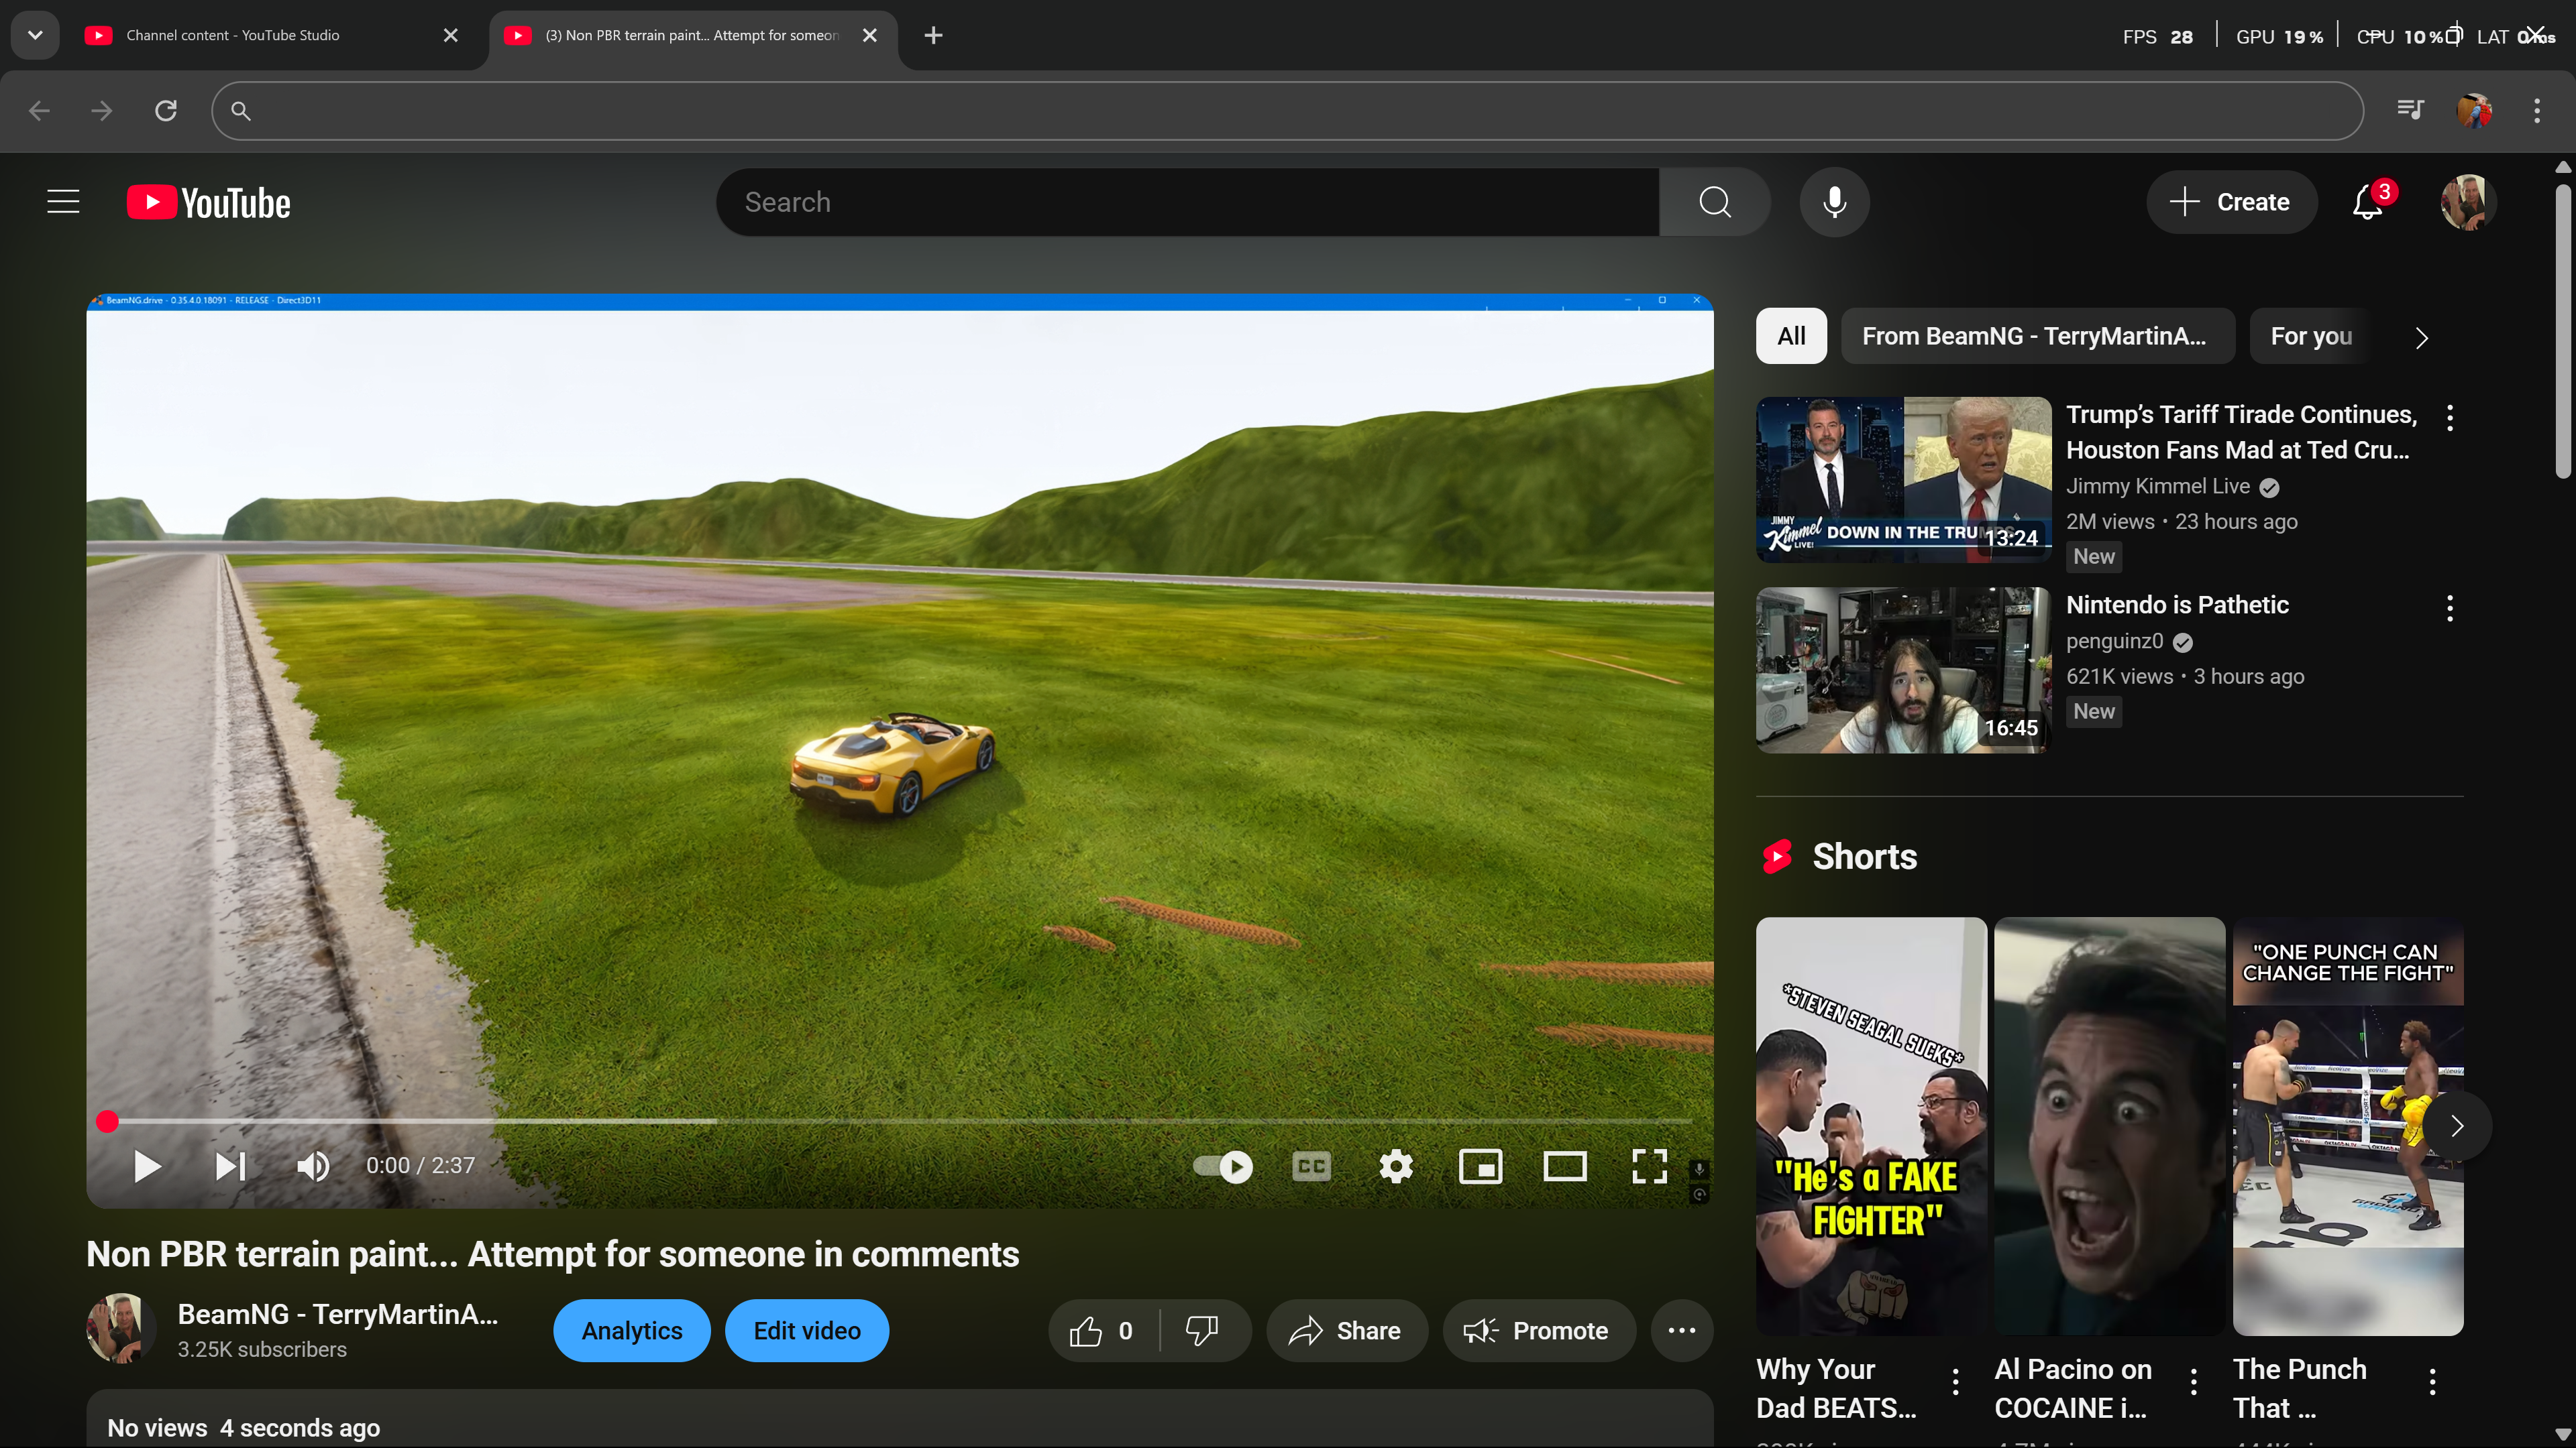Select the For you chip
2576x1448 pixels.
tap(2311, 336)
